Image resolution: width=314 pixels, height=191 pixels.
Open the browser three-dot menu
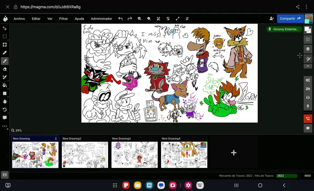click(306, 7)
